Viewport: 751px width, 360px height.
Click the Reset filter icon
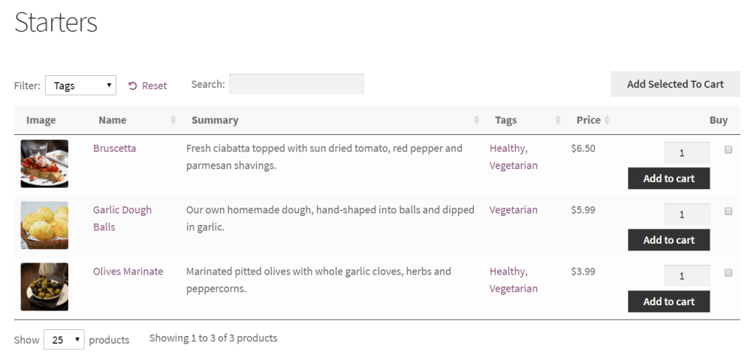coord(133,86)
